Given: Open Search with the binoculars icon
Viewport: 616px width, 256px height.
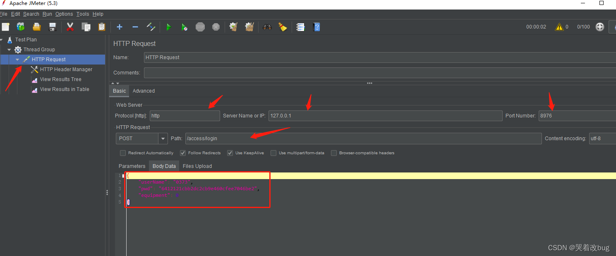Looking at the screenshot, I should point(267,27).
